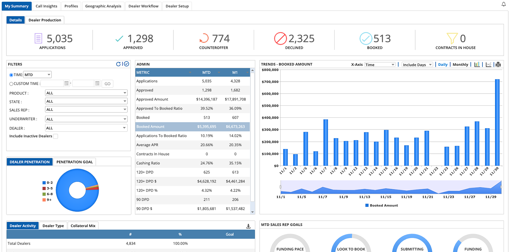Click the Counteroffer circular arrow icon
Image resolution: width=511 pixels, height=252 pixels.
[x=204, y=38]
